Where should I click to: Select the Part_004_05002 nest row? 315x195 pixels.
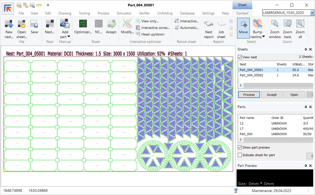(x=251, y=75)
